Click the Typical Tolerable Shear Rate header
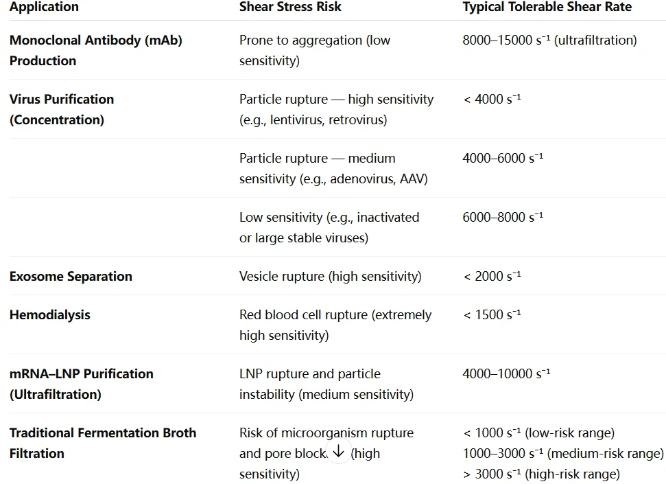The image size is (666, 484). click(547, 8)
